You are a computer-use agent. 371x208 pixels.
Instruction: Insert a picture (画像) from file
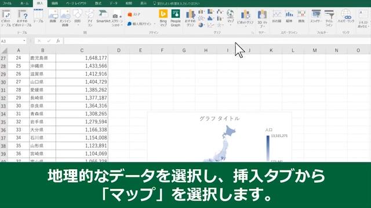[x=53, y=16]
